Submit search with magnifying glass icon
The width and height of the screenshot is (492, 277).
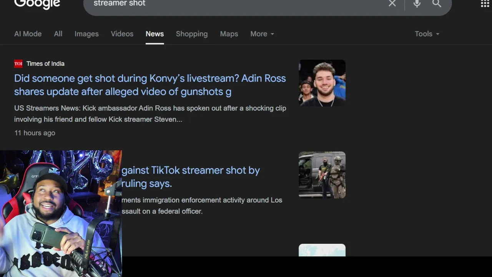[437, 3]
